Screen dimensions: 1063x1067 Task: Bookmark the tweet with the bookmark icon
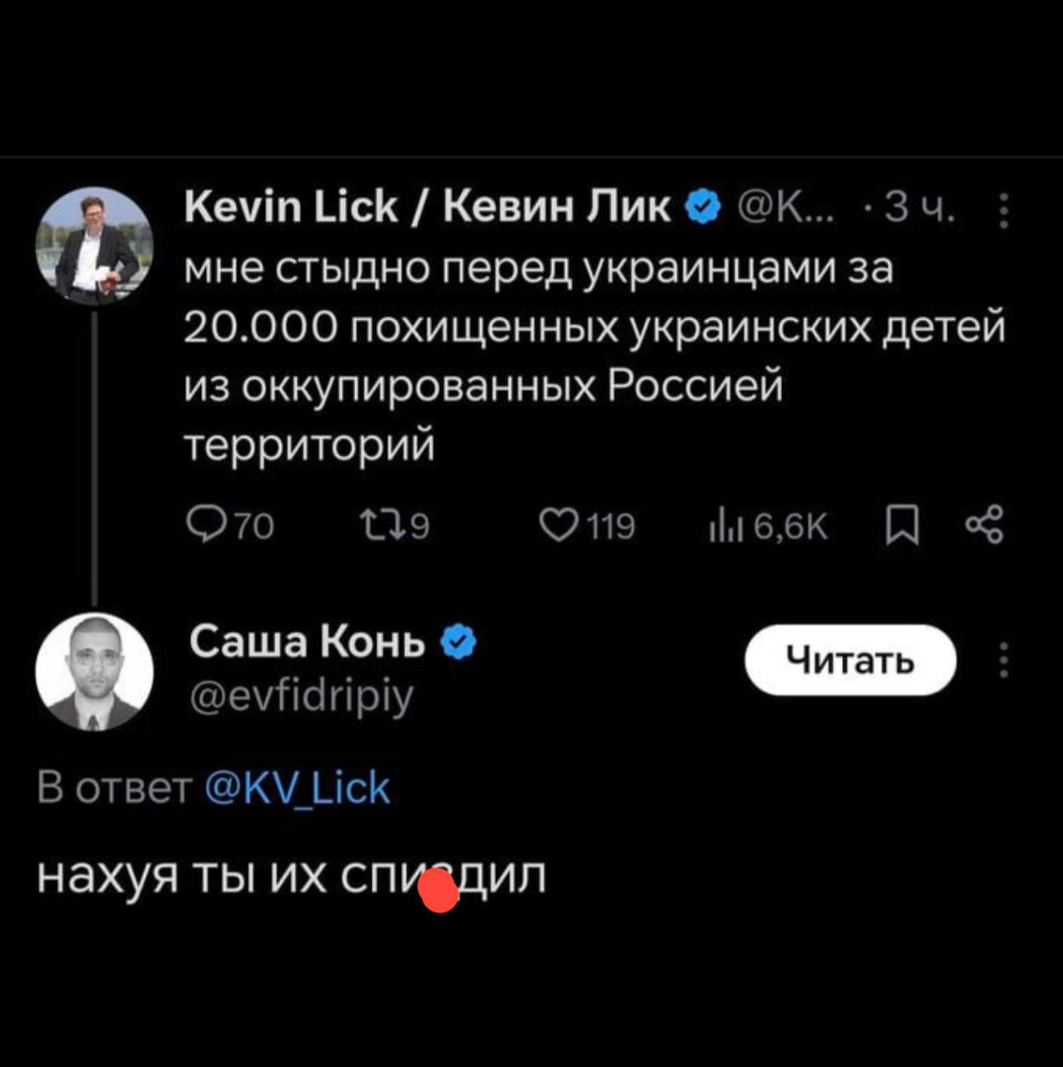point(903,528)
